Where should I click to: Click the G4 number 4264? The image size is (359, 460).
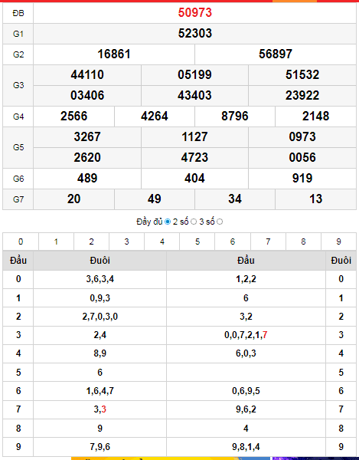pyautogui.click(x=155, y=117)
